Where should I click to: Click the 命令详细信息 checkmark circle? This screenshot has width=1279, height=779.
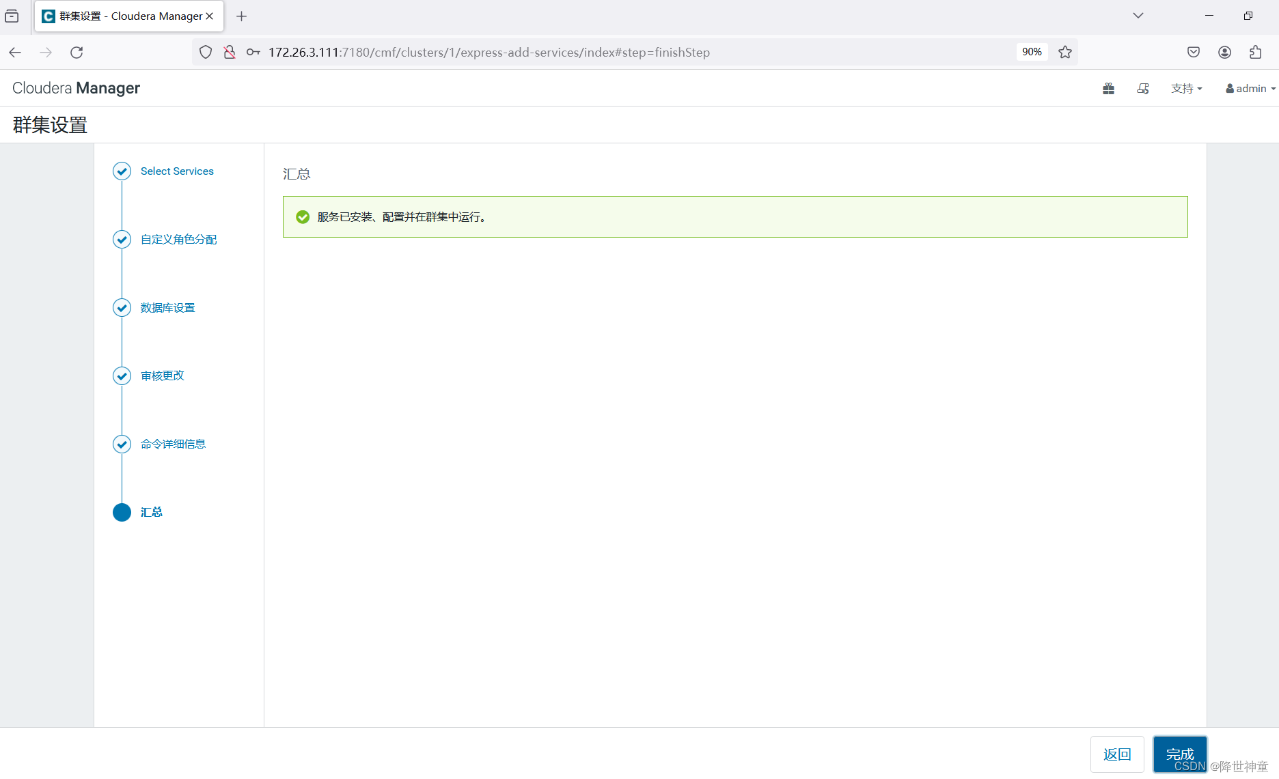click(x=122, y=444)
